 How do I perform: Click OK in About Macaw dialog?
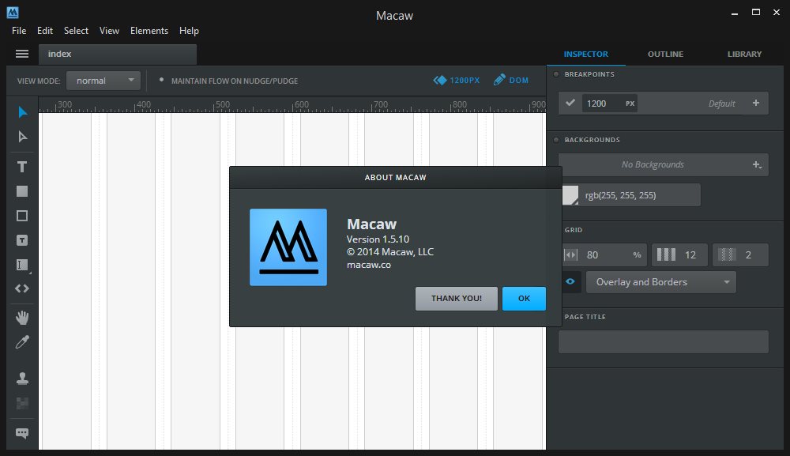524,298
